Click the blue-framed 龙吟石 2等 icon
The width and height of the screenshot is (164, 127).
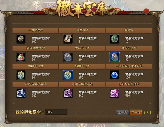pyautogui.click(x=115, y=57)
